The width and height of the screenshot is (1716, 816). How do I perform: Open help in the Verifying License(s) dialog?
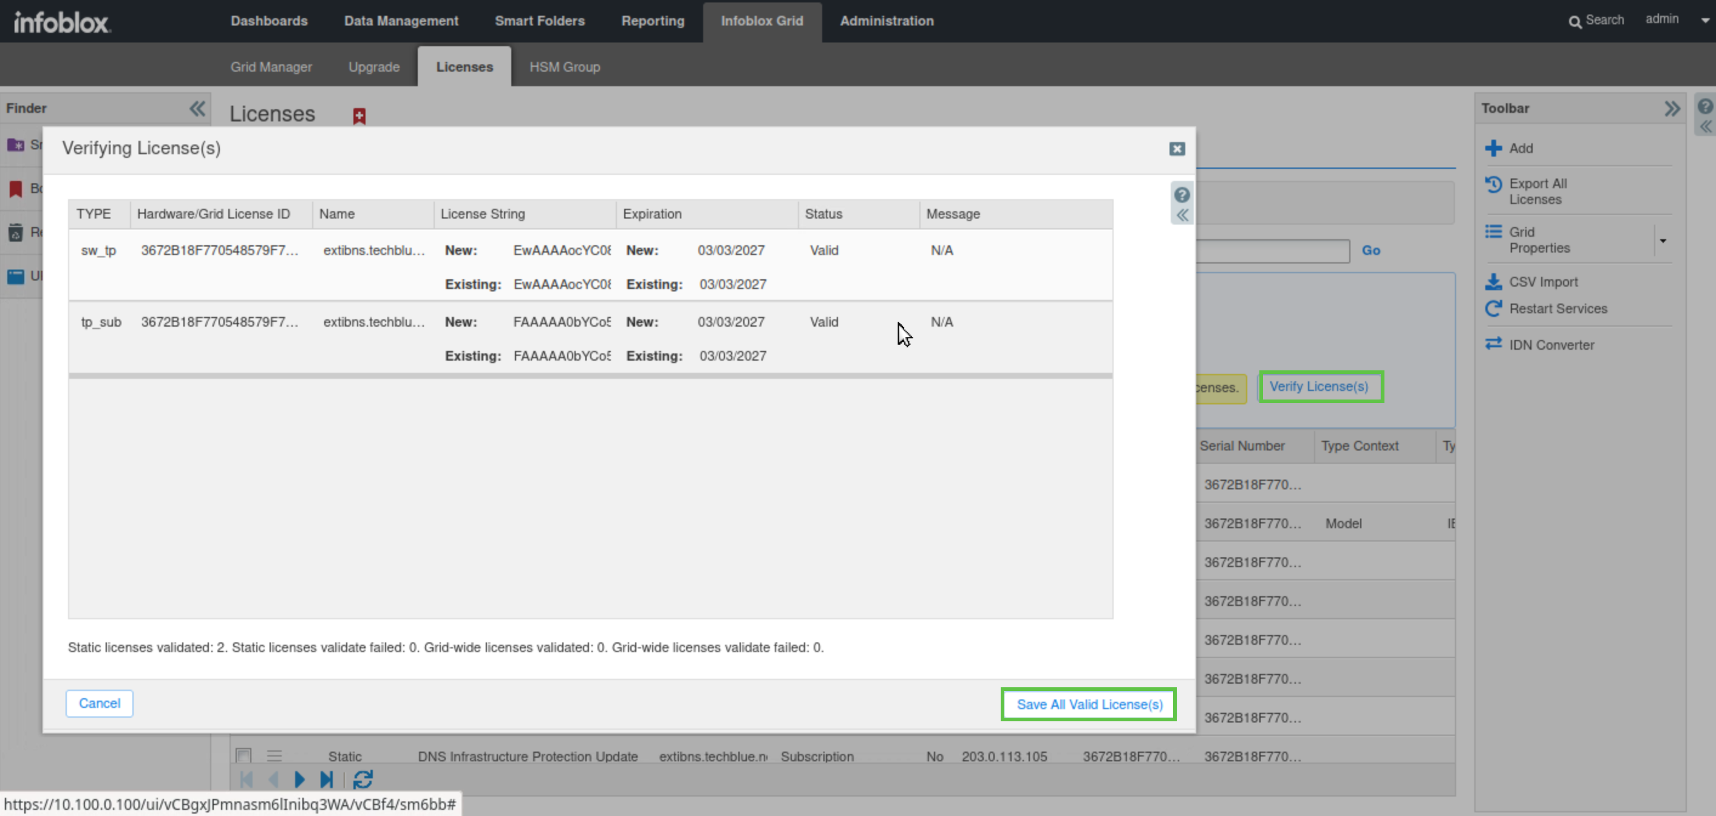1182,194
